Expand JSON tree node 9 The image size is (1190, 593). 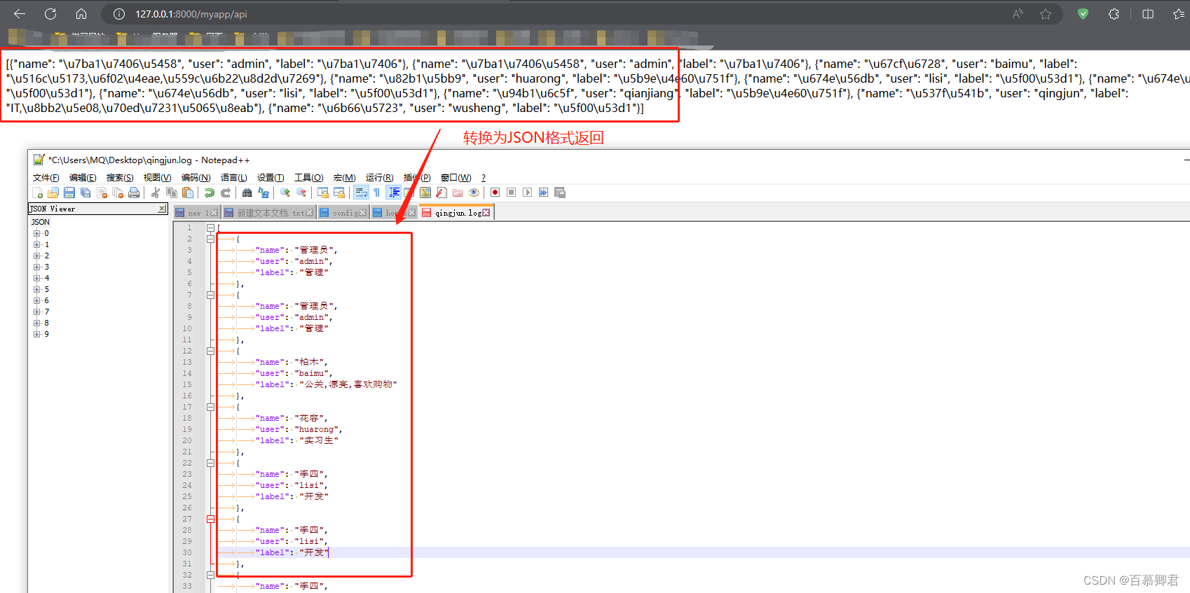[x=36, y=334]
